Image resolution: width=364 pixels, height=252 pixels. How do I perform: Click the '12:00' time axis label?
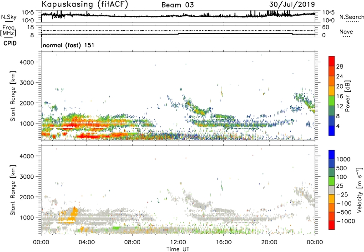(x=178, y=242)
